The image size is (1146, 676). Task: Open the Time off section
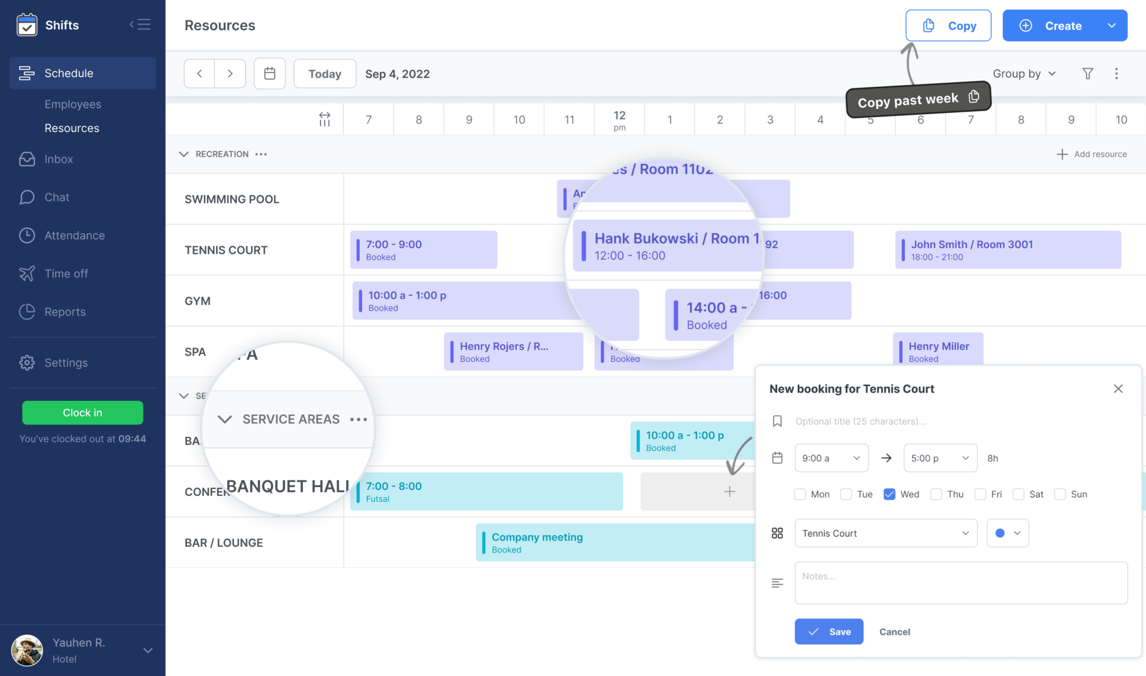tap(66, 273)
